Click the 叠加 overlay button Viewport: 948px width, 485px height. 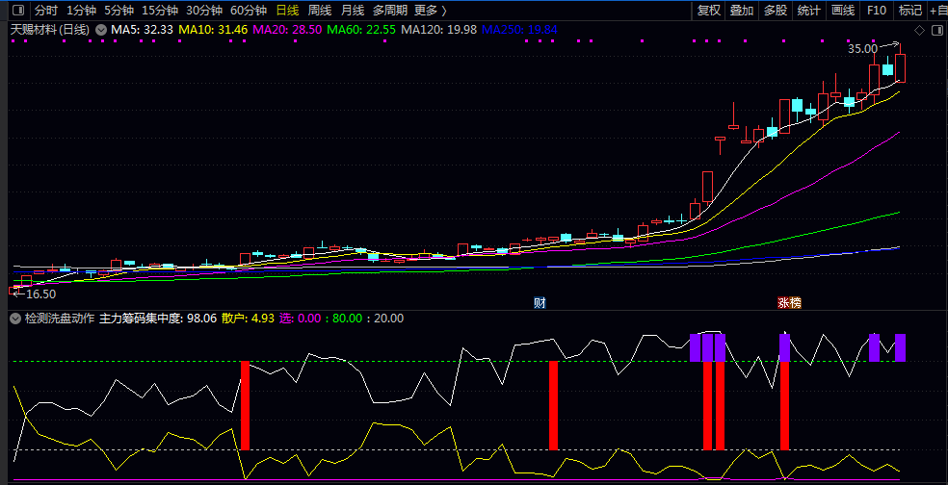[742, 11]
